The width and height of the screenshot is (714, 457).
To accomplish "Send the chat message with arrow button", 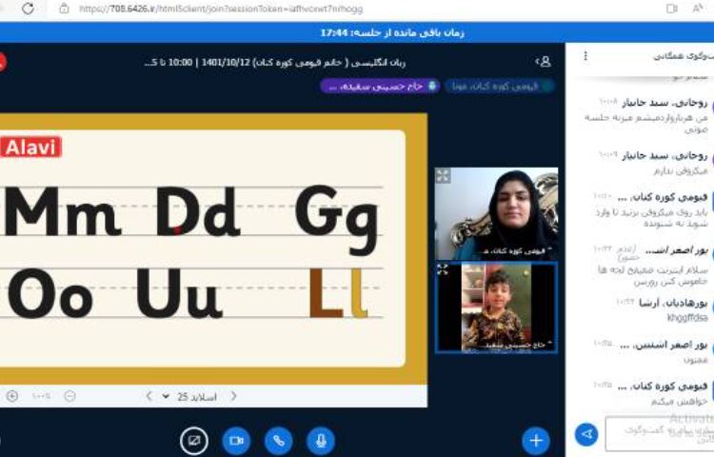I will point(586,434).
